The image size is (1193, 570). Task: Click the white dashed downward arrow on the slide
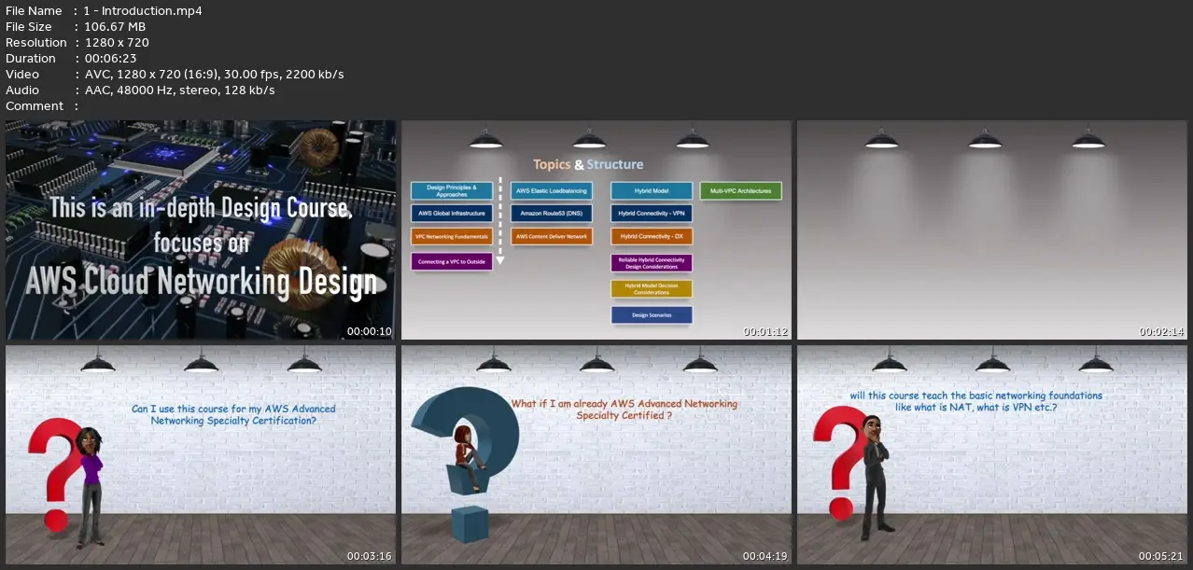pyautogui.click(x=500, y=221)
